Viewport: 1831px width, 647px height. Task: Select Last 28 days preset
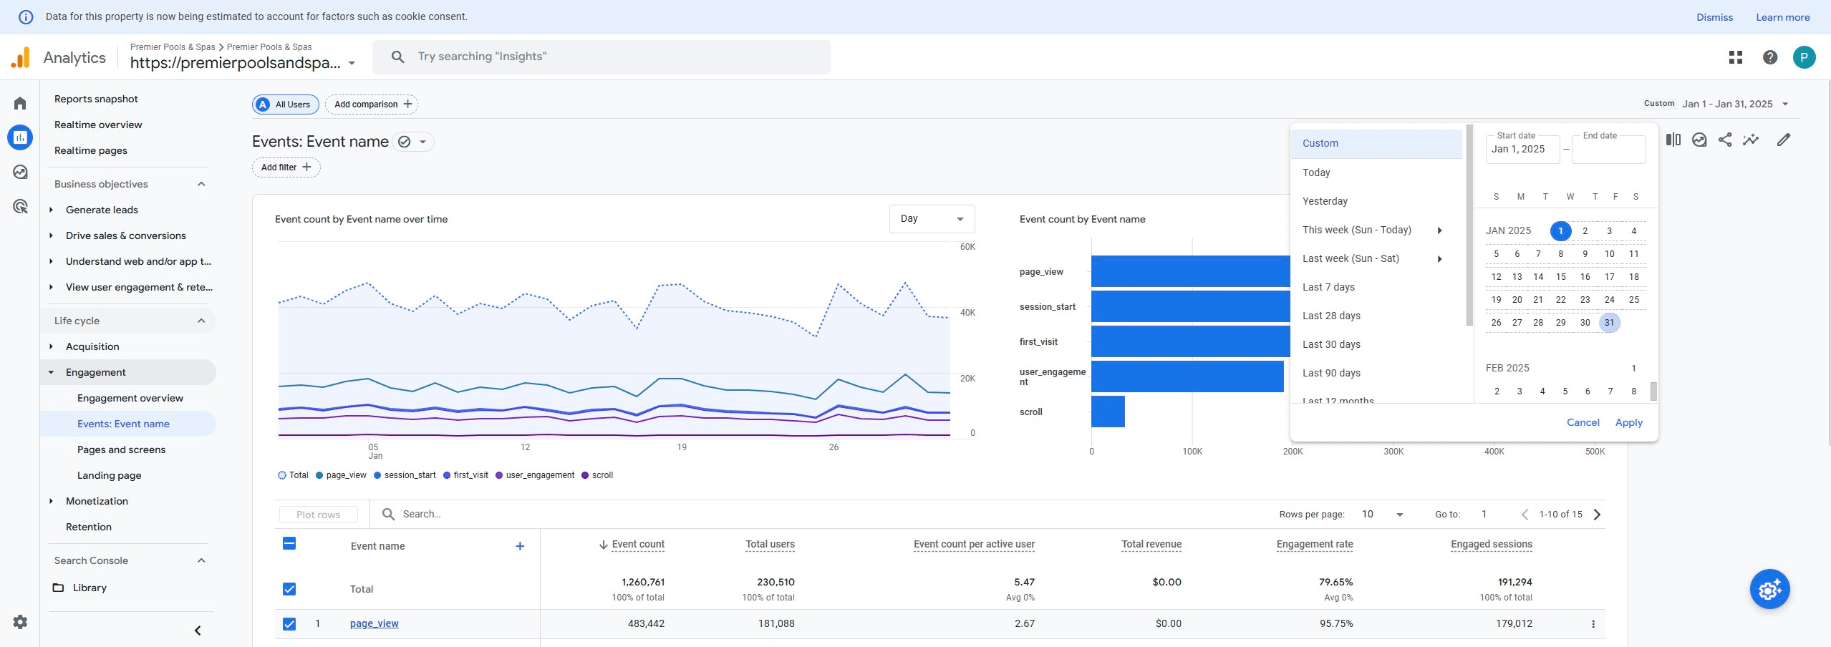tap(1331, 316)
